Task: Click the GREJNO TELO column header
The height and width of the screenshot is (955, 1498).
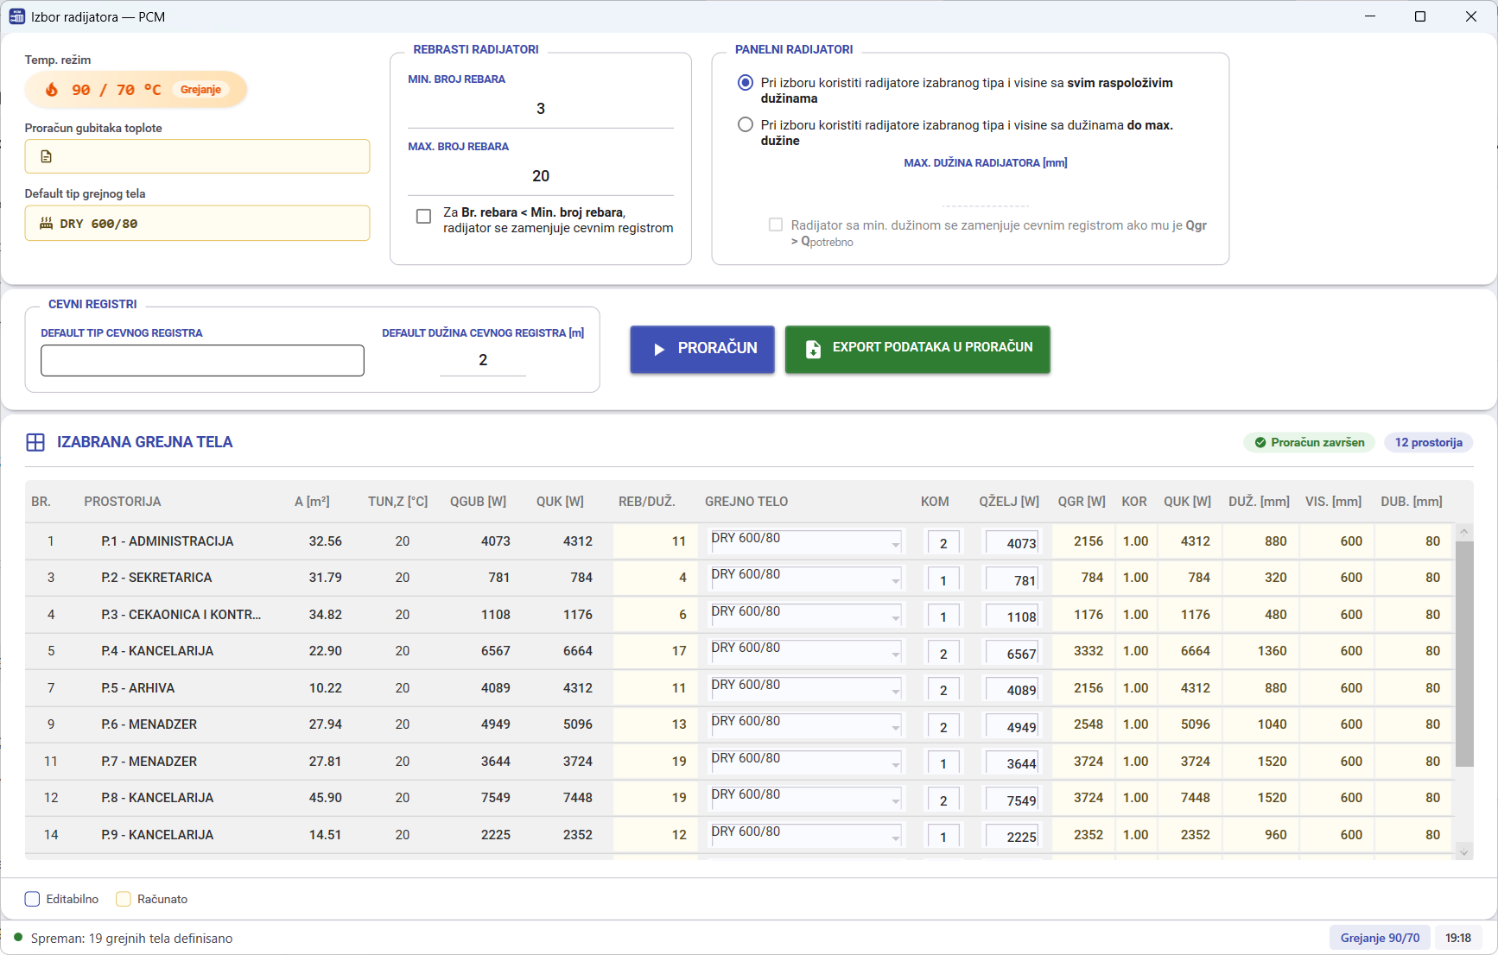Action: (746, 502)
